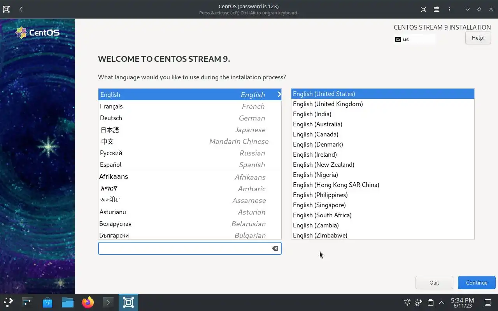The image size is (498, 311).
Task: Choose English (New Zealand) locale
Action: [383, 164]
